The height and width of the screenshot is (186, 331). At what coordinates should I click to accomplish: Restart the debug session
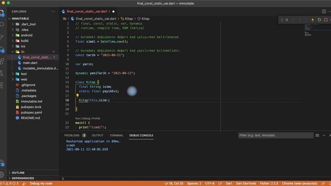[x=319, y=20]
